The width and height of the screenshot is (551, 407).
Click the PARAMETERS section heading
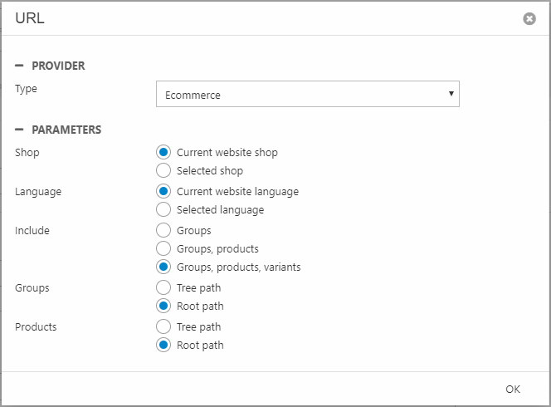(66, 130)
